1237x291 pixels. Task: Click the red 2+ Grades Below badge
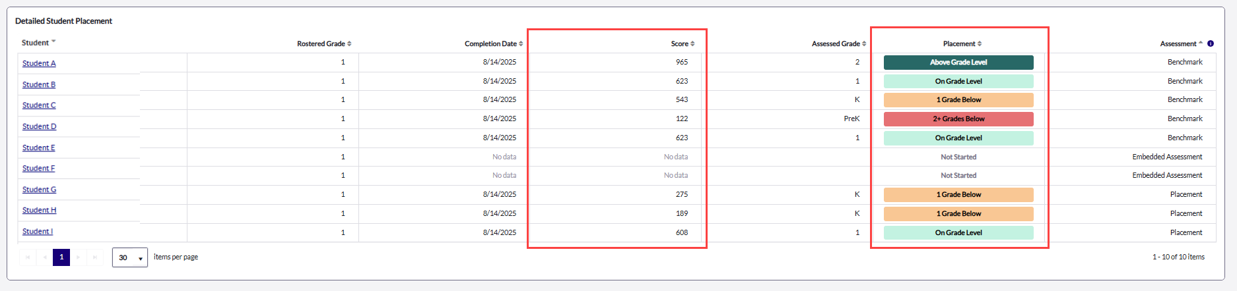(958, 119)
